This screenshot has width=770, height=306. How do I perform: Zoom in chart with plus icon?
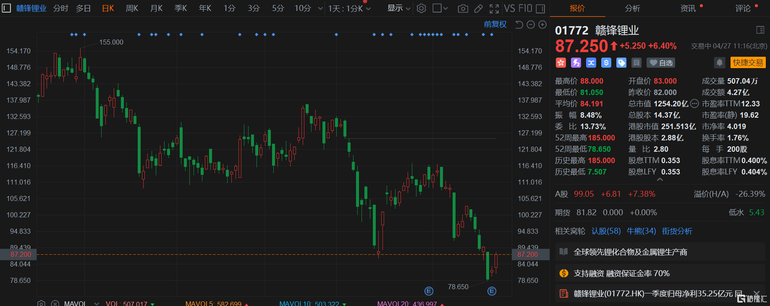pyautogui.click(x=542, y=25)
